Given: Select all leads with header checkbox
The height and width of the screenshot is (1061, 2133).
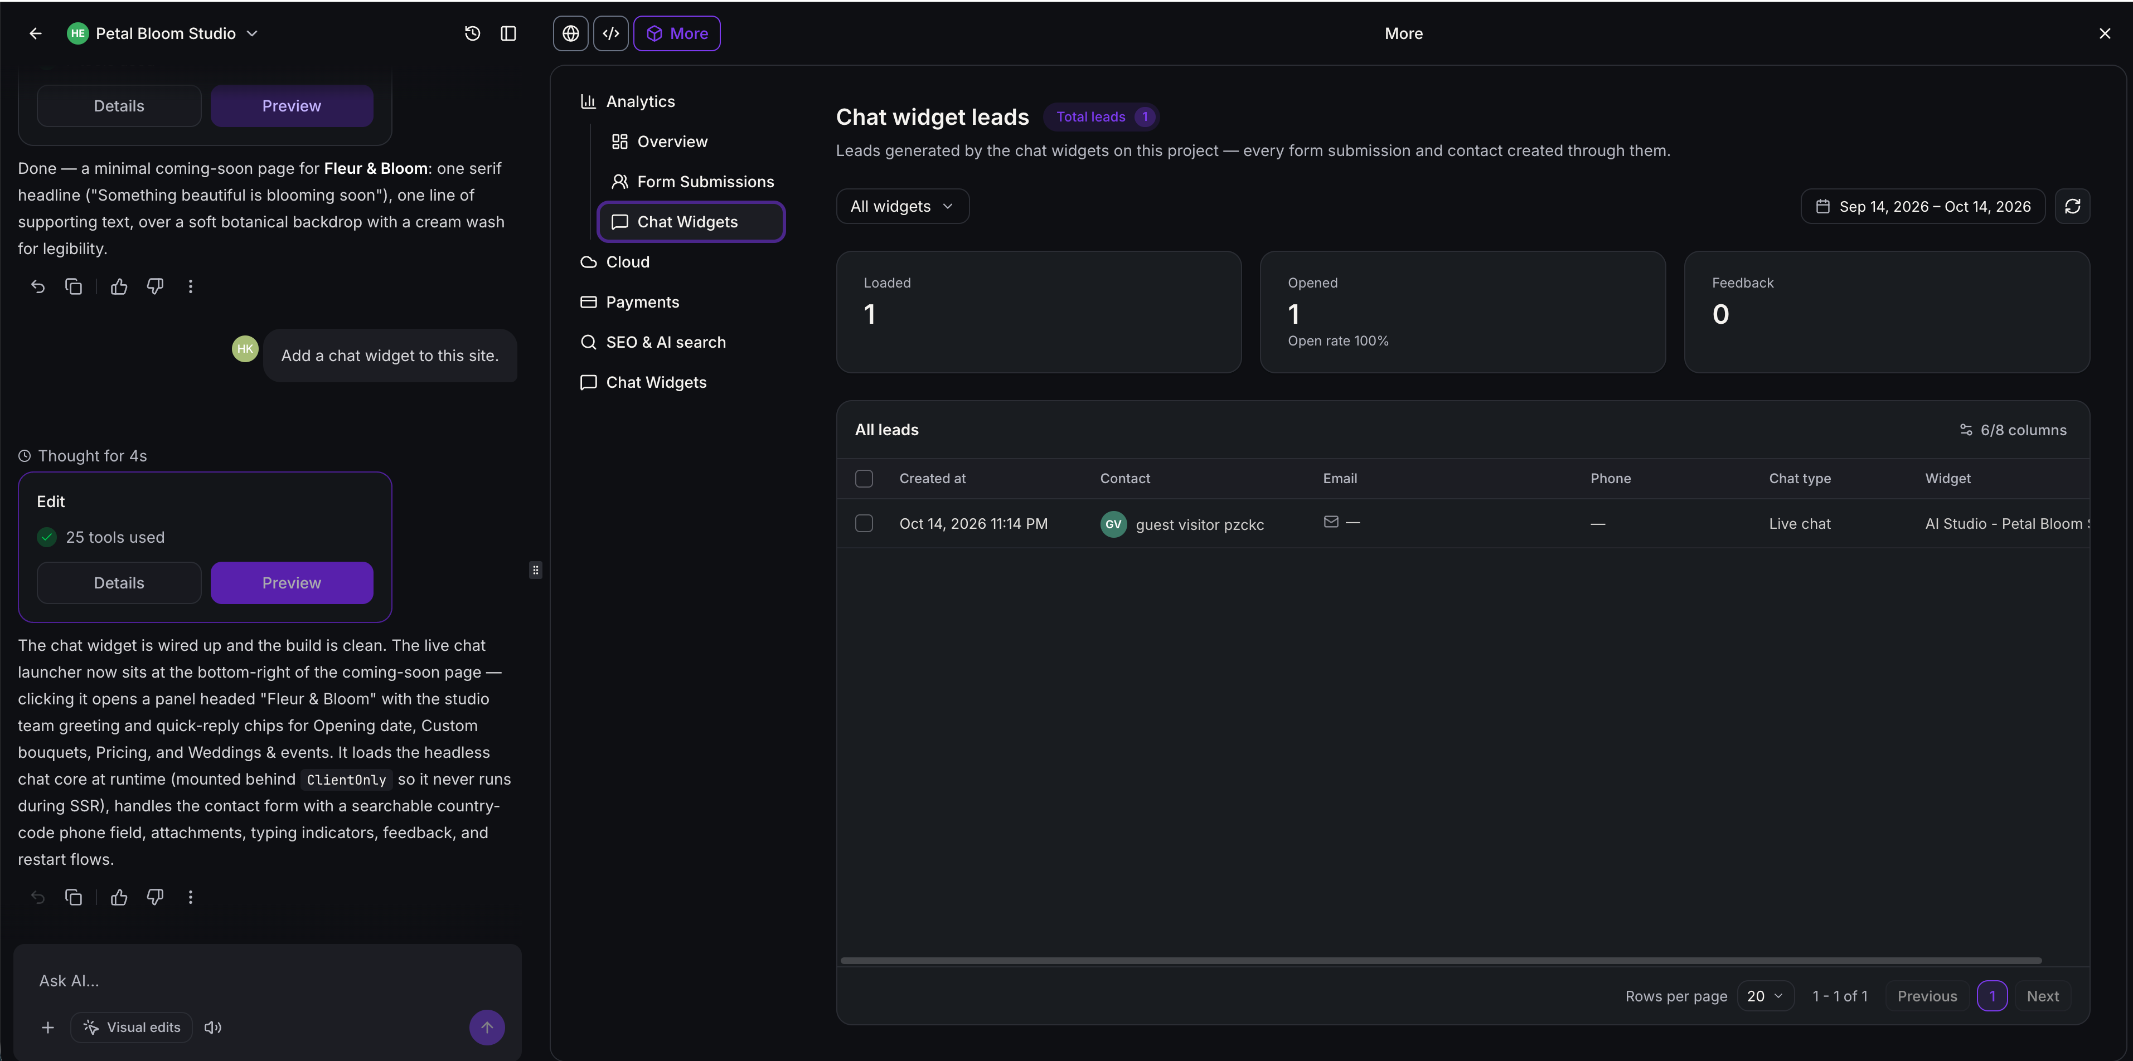Looking at the screenshot, I should [x=864, y=478].
